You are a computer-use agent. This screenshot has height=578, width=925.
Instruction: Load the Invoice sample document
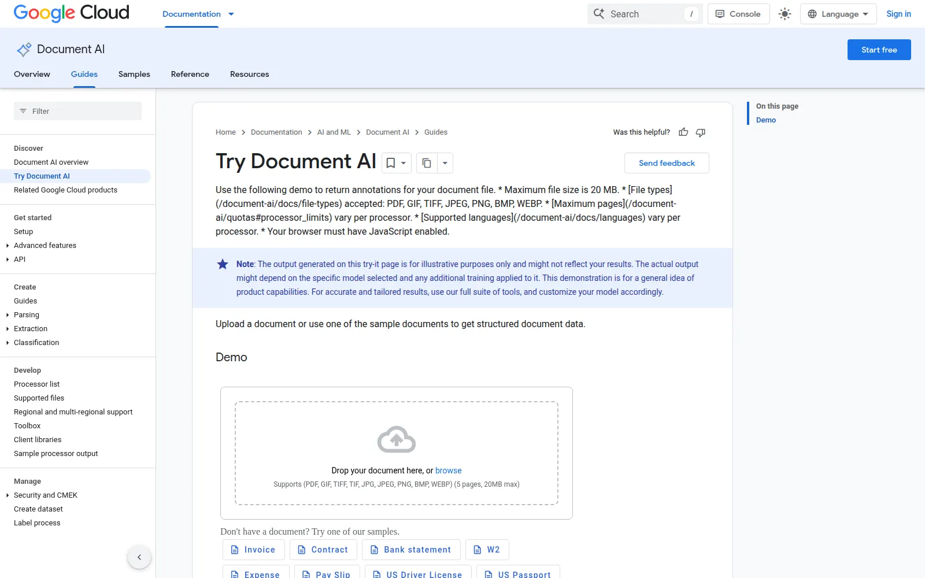tap(253, 550)
